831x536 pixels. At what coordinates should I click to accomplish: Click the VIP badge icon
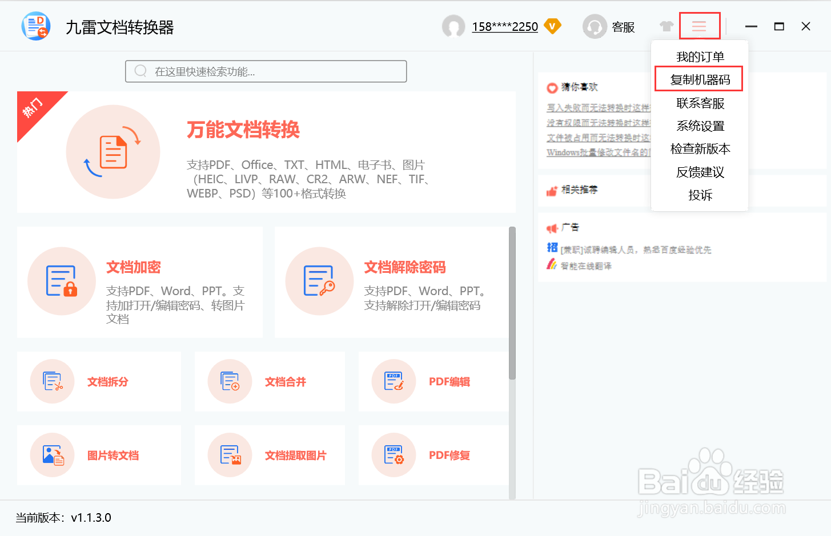click(x=552, y=26)
